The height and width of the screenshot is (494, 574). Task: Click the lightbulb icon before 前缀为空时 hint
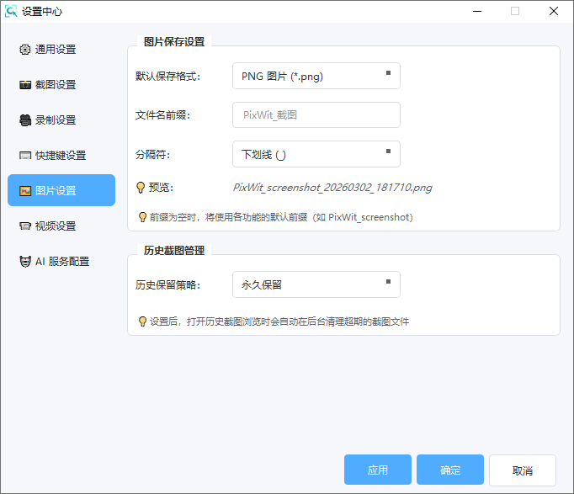click(x=142, y=217)
